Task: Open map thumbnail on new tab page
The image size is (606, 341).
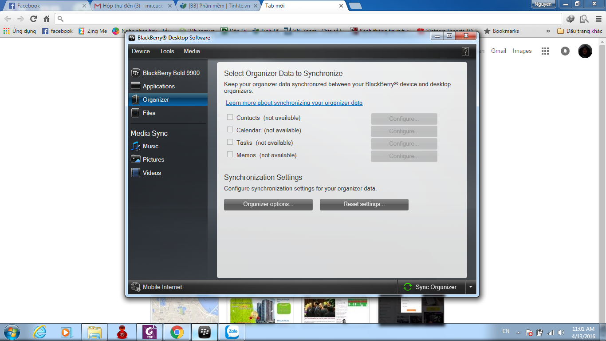Action: click(x=185, y=310)
